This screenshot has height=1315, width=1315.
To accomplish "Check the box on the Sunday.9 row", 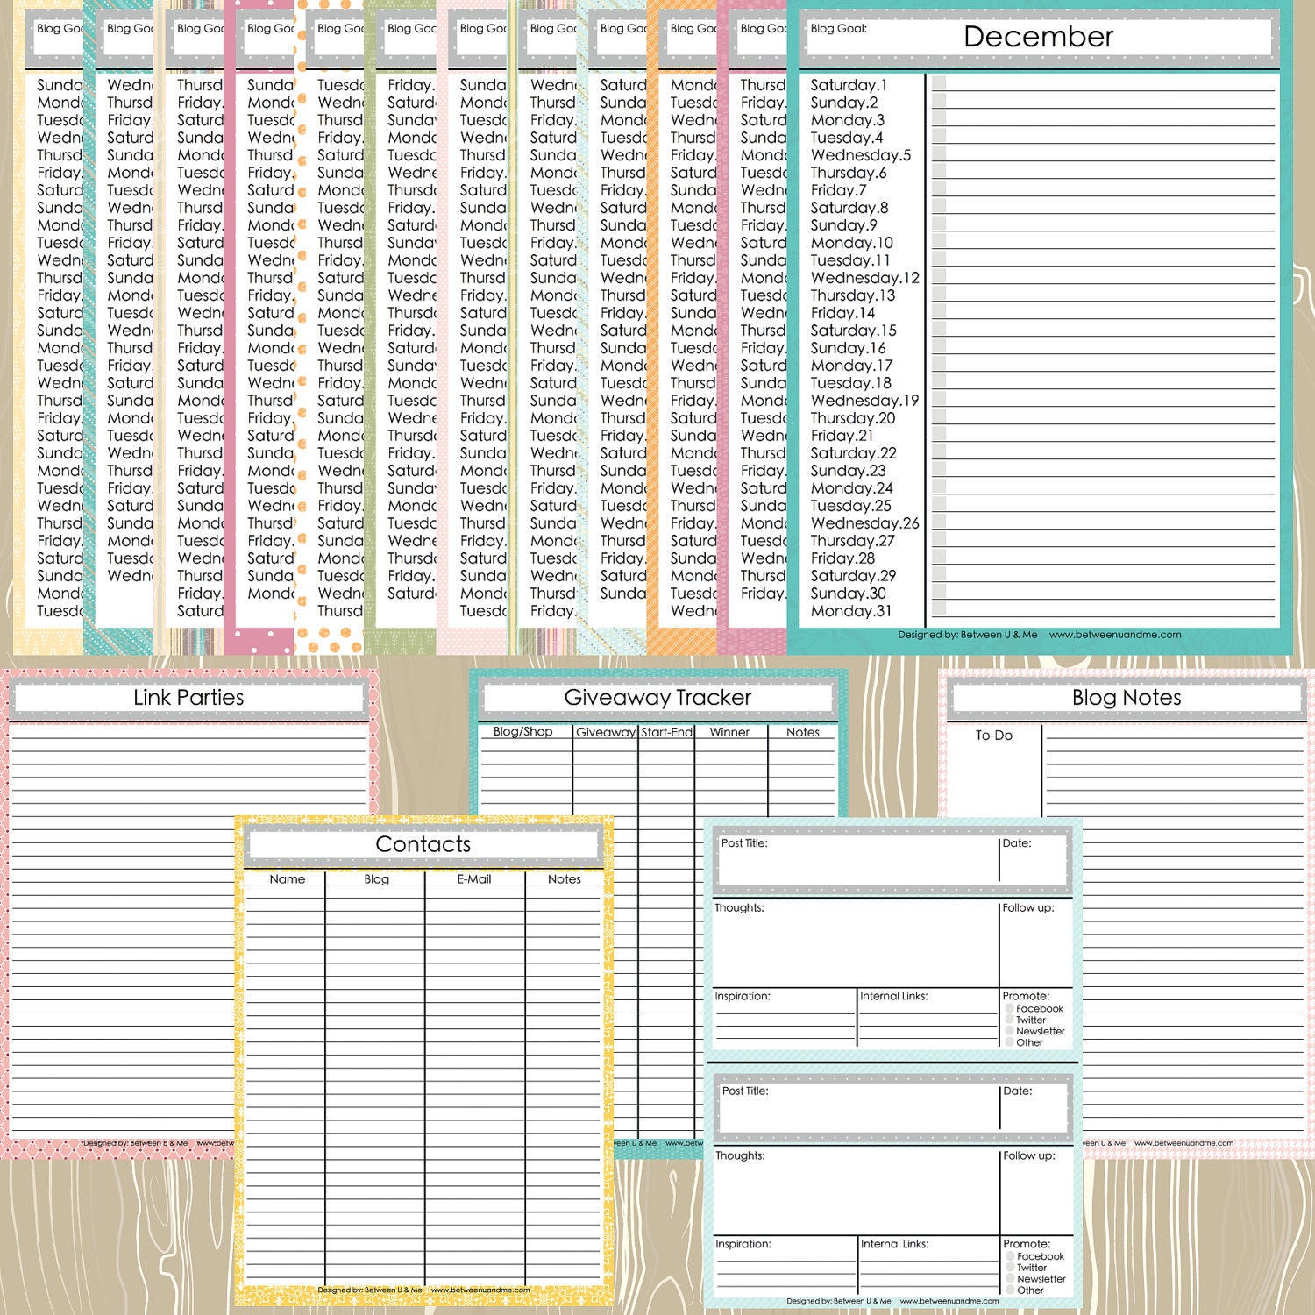I will point(939,224).
